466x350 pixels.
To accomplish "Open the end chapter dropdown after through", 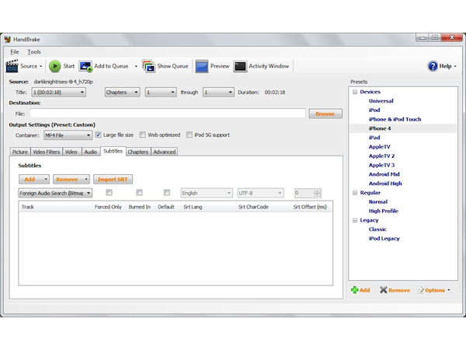I will pyautogui.click(x=218, y=93).
